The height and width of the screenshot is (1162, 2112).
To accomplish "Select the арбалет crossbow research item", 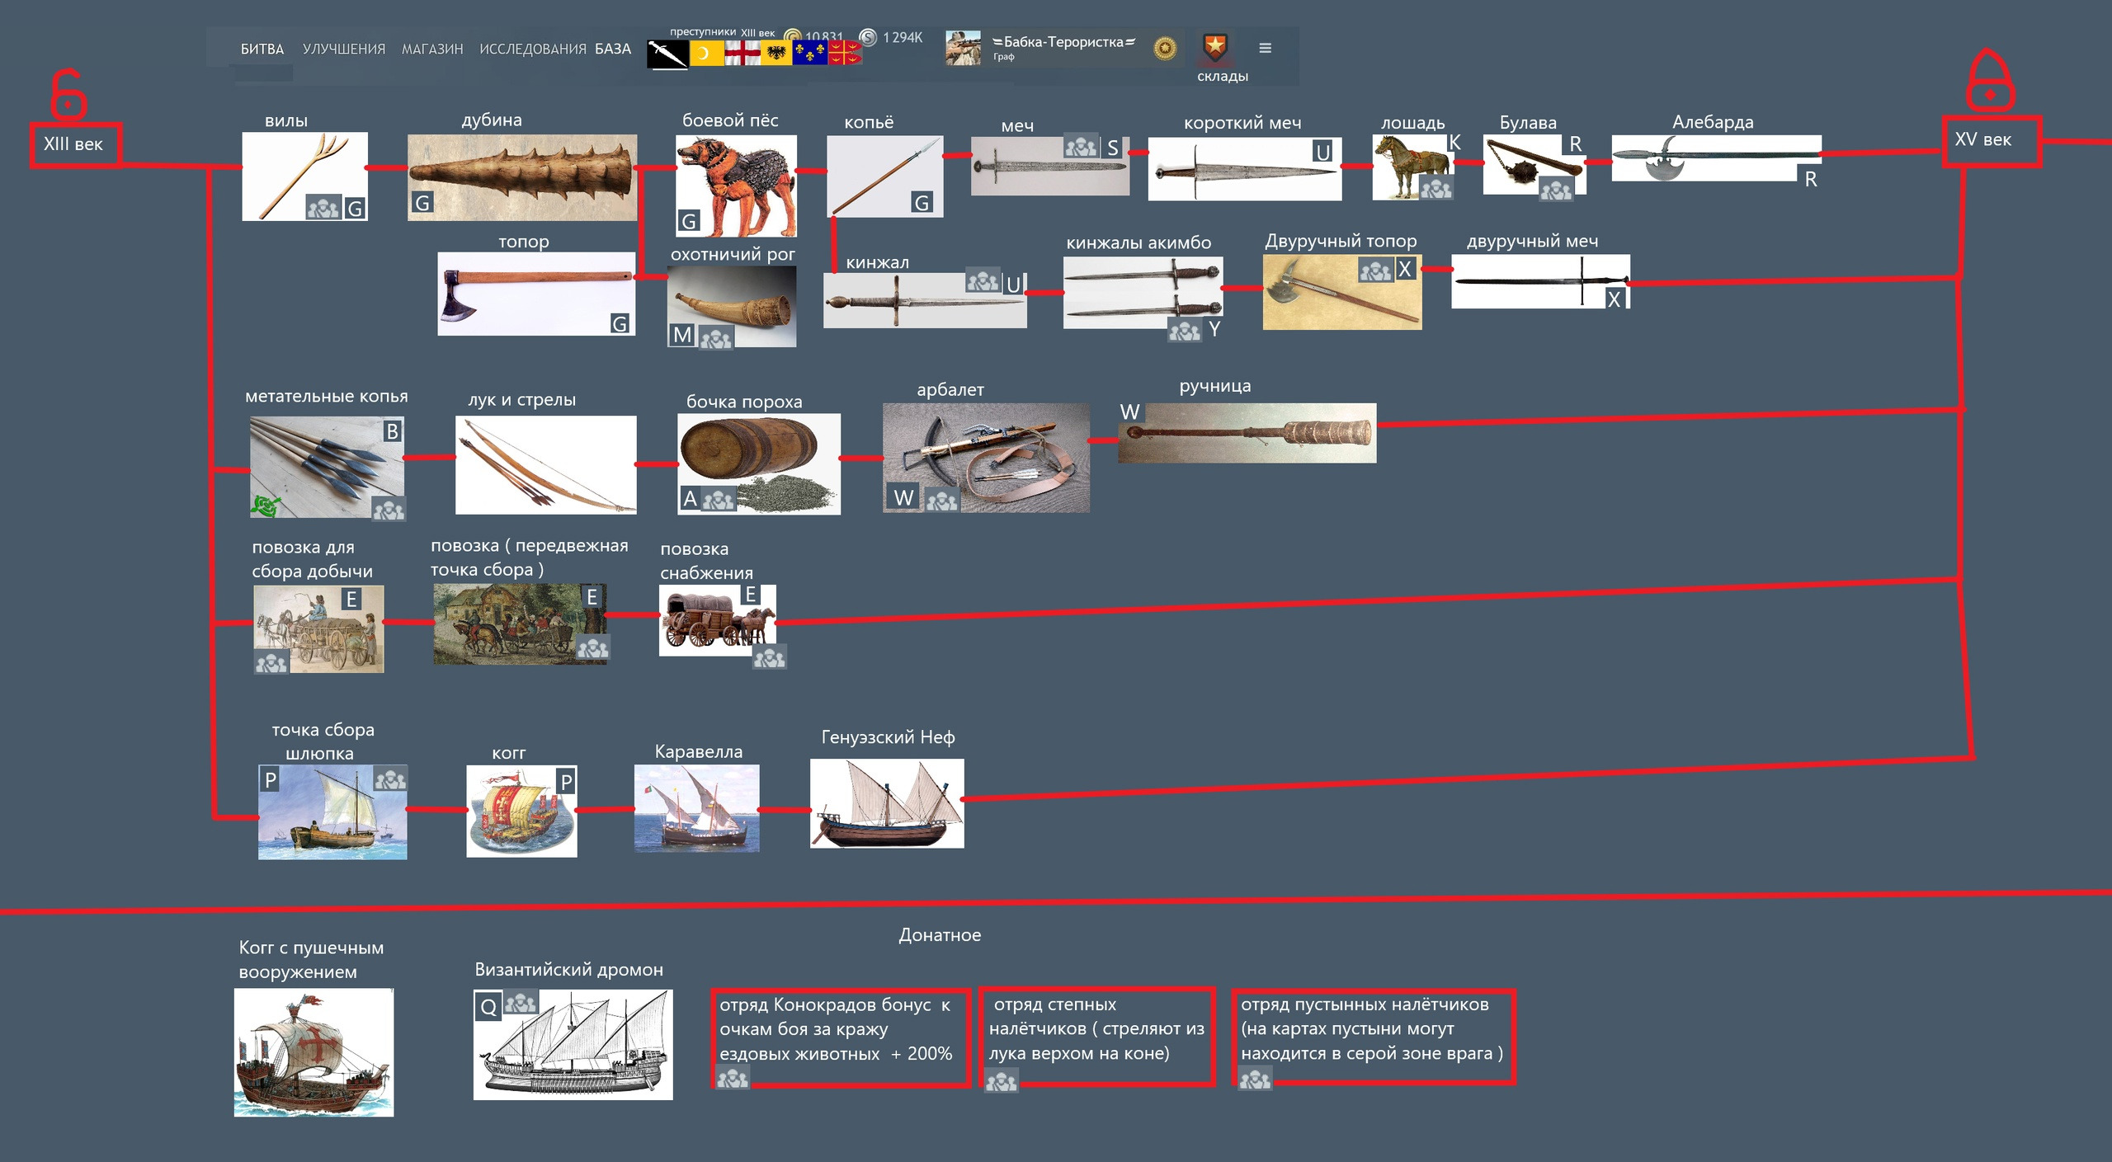I will 985,457.
